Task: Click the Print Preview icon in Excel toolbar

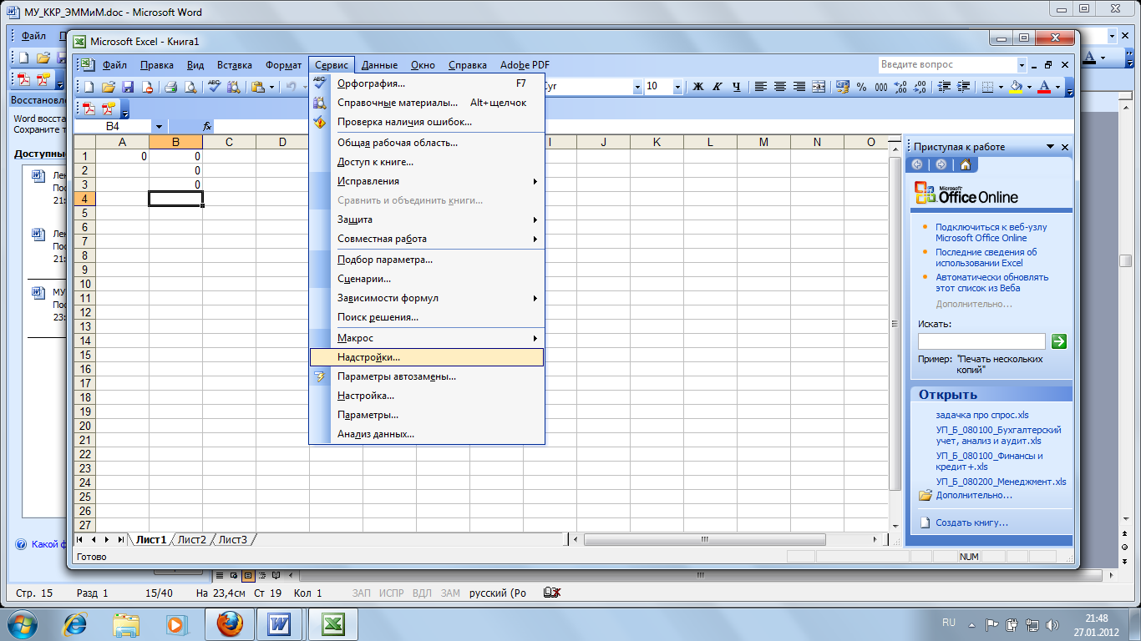Action: click(x=190, y=87)
